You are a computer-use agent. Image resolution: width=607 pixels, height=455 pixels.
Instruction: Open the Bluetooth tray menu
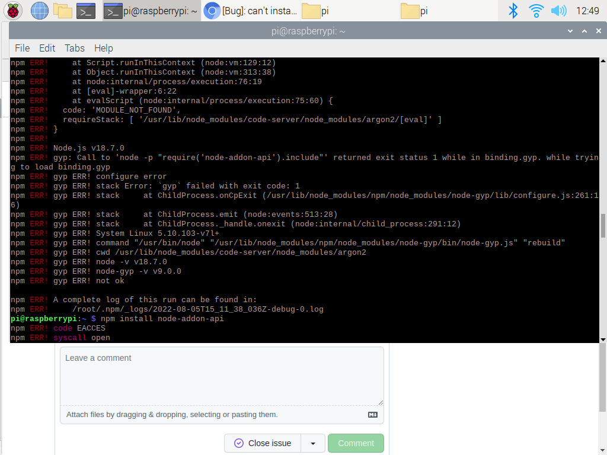point(513,11)
